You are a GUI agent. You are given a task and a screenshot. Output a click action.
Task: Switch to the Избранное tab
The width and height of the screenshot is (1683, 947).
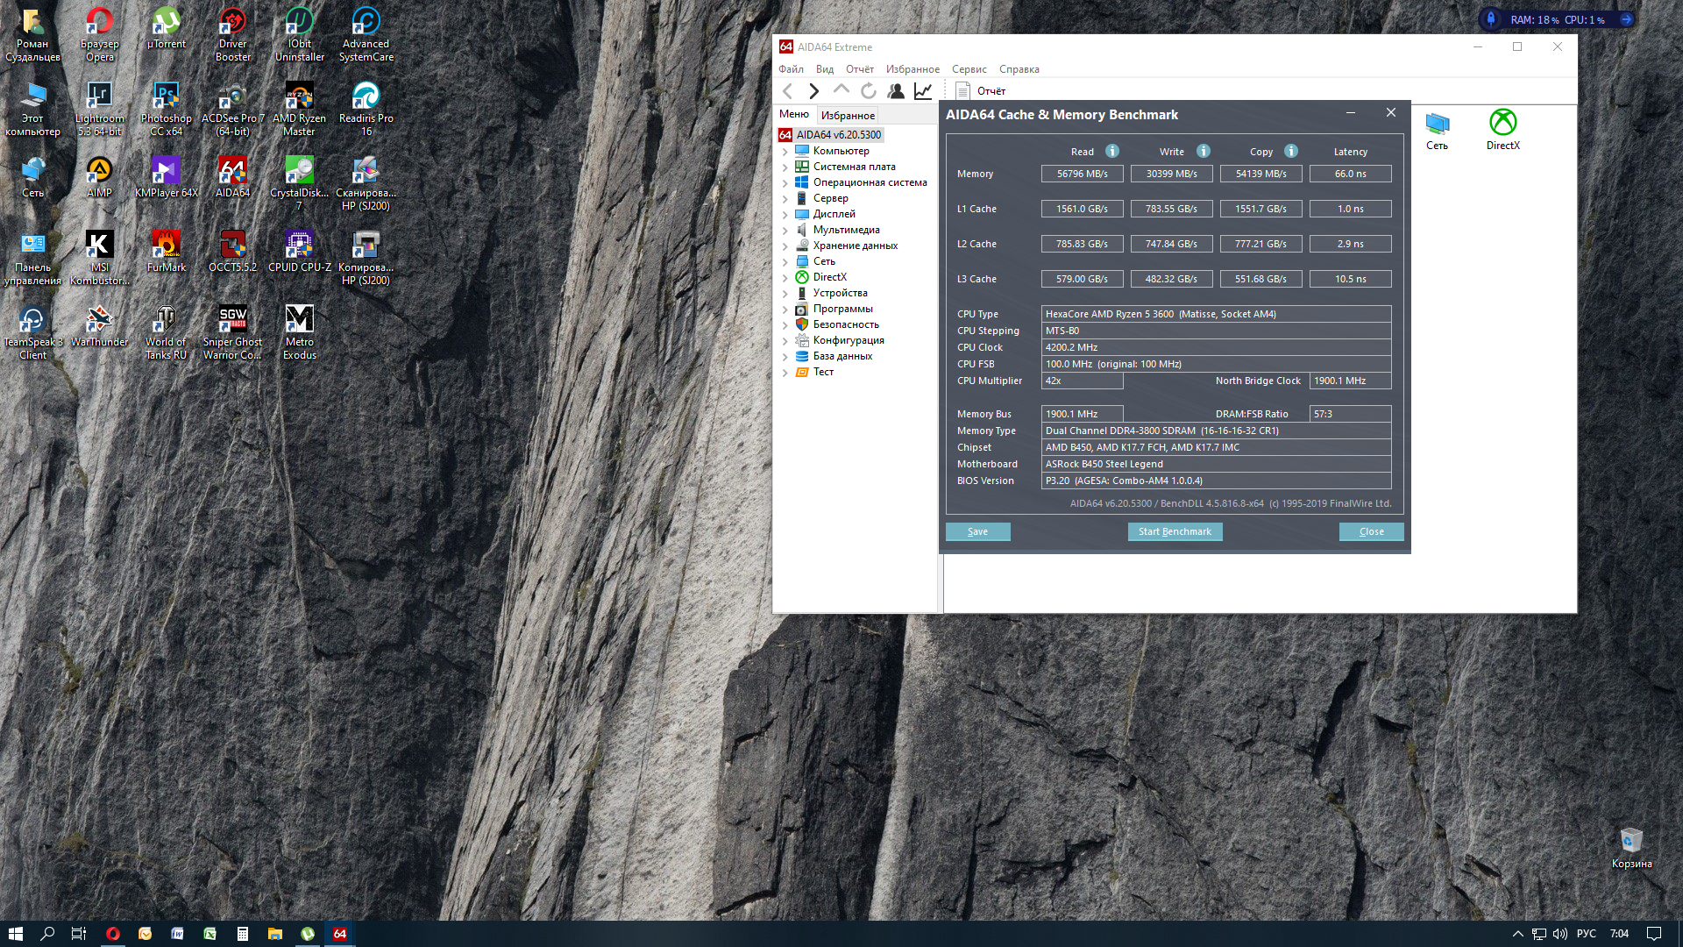pos(847,115)
